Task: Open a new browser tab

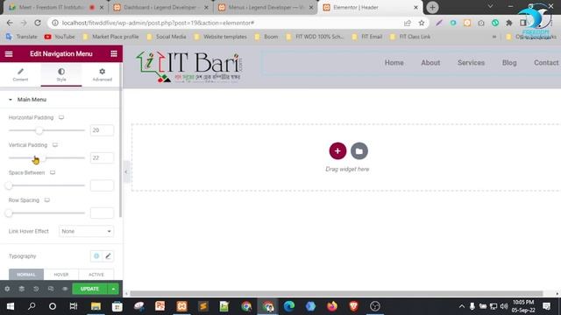Action: pyautogui.click(x=432, y=7)
